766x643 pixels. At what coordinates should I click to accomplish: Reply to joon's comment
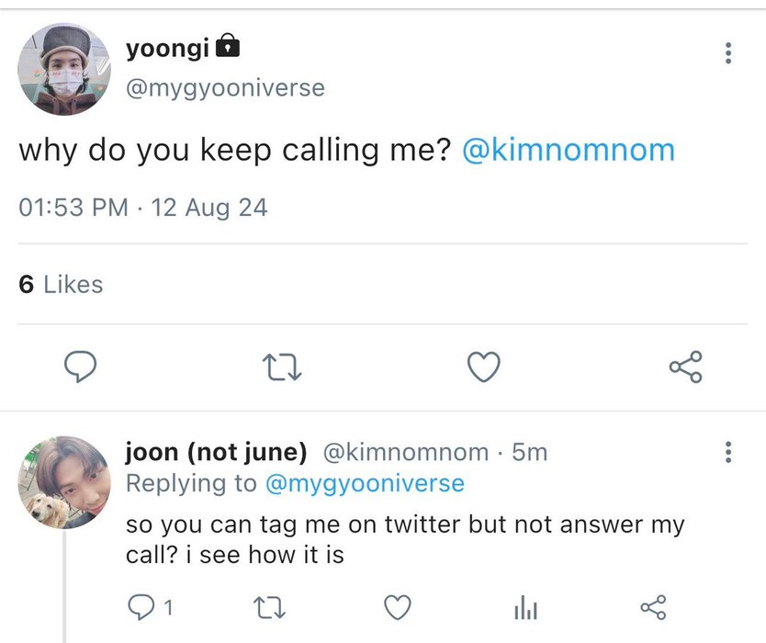[x=142, y=607]
